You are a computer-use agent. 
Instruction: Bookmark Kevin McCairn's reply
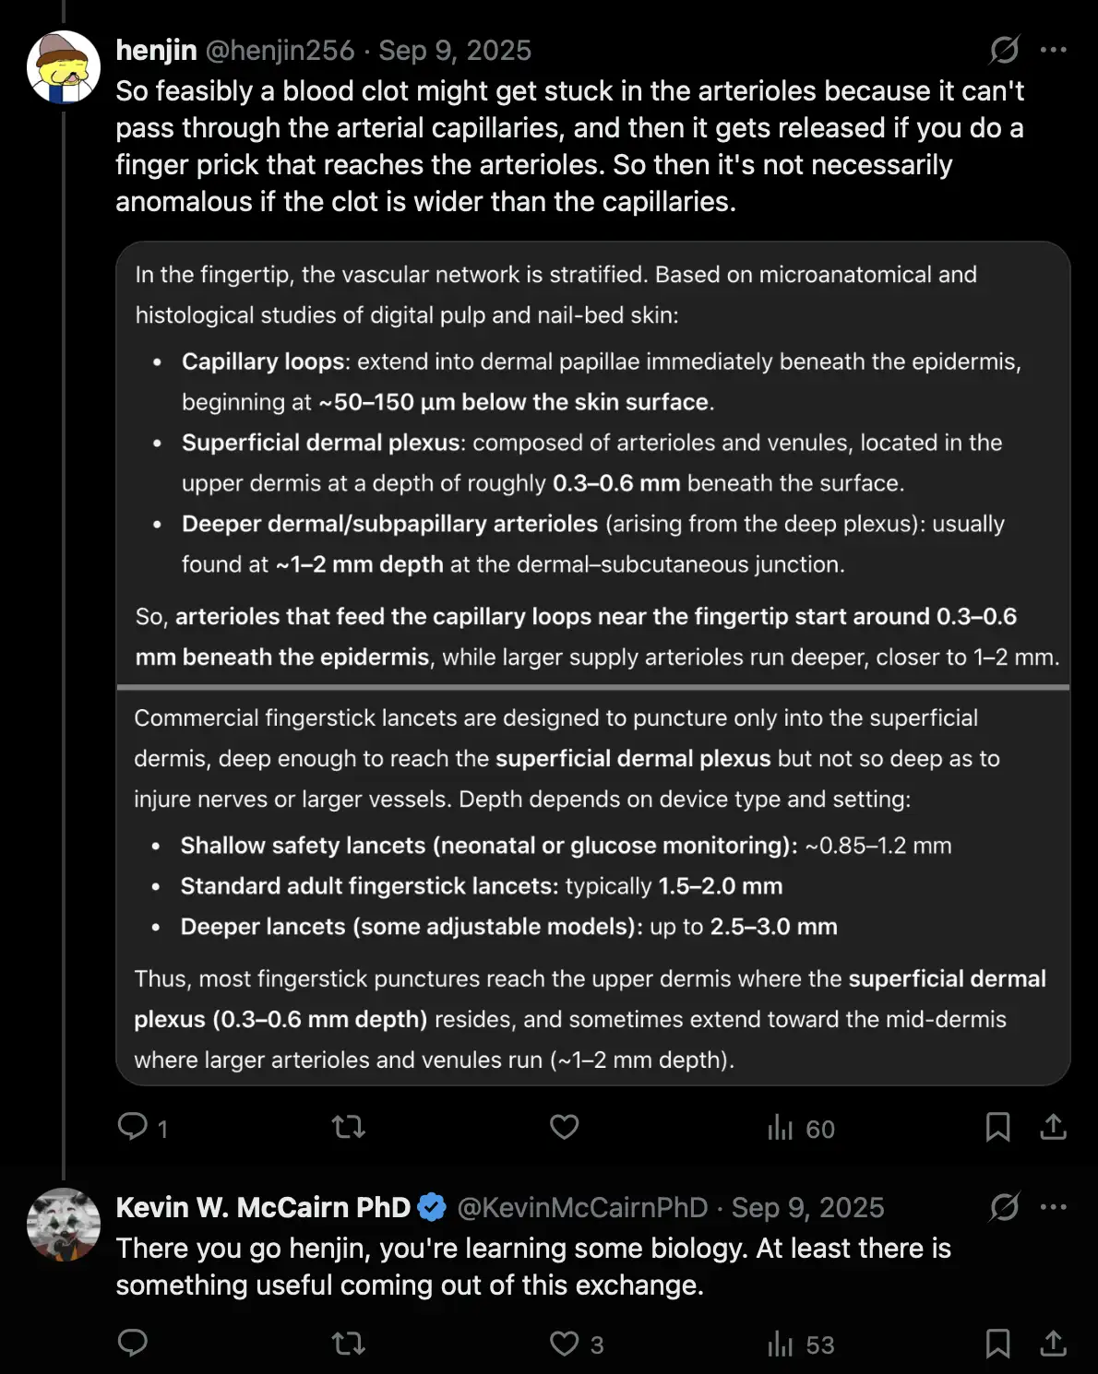[997, 1344]
